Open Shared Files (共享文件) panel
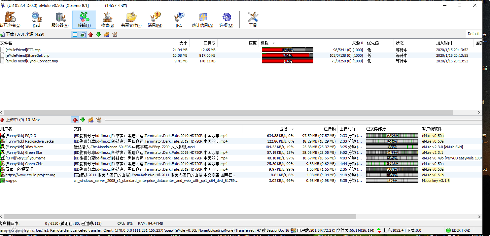This screenshot has height=236, width=490. click(131, 19)
